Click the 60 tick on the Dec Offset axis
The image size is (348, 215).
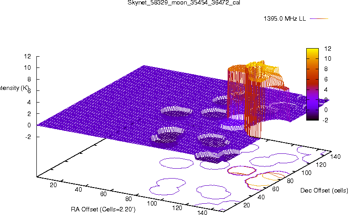[275, 189]
